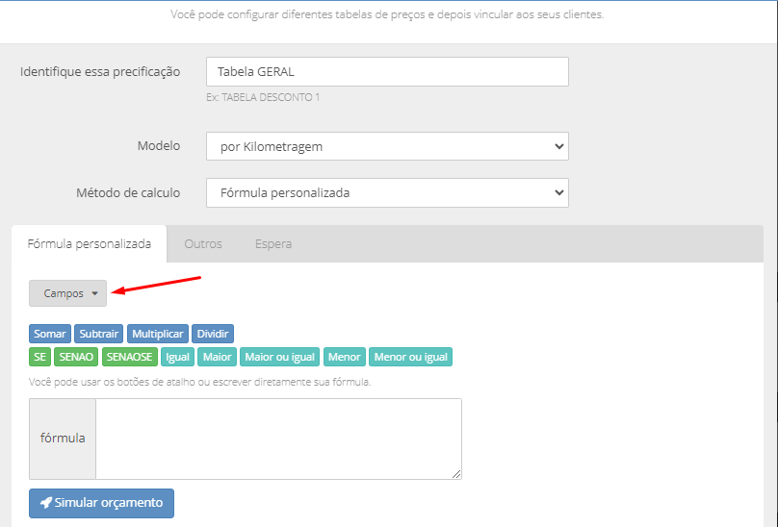
Task: Click the "fórmula" label beside the text area
Action: (63, 439)
